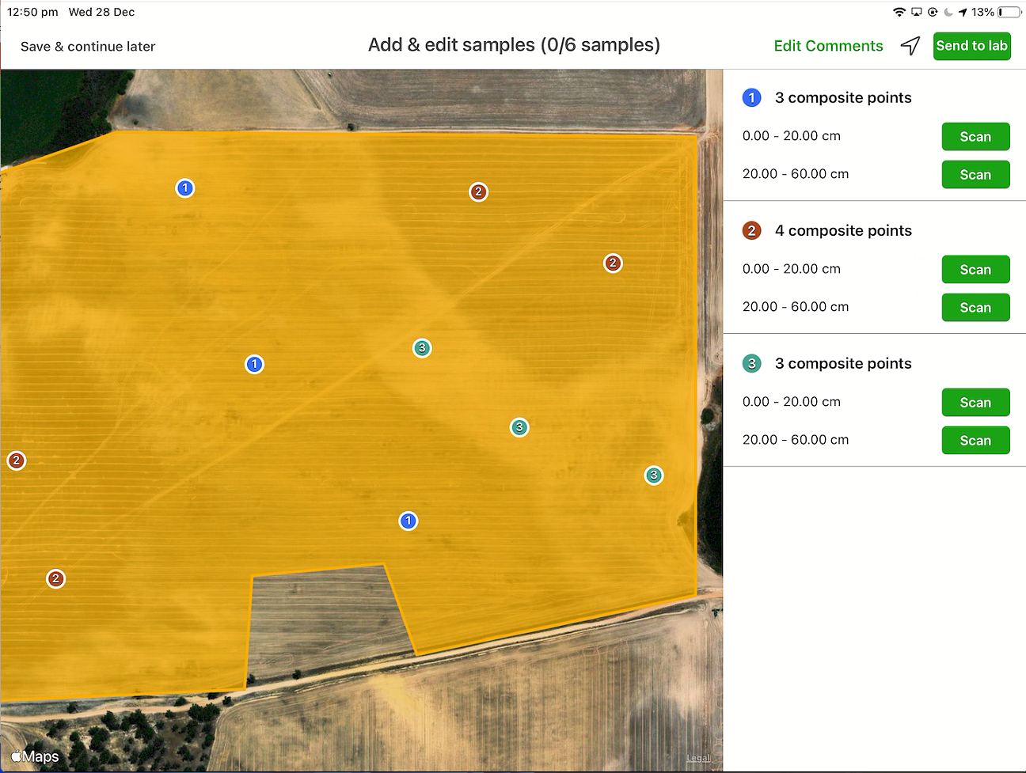Image resolution: width=1026 pixels, height=773 pixels.
Task: Scan sample 2 at 20.00 - 60.00 cm
Action: pyautogui.click(x=975, y=308)
